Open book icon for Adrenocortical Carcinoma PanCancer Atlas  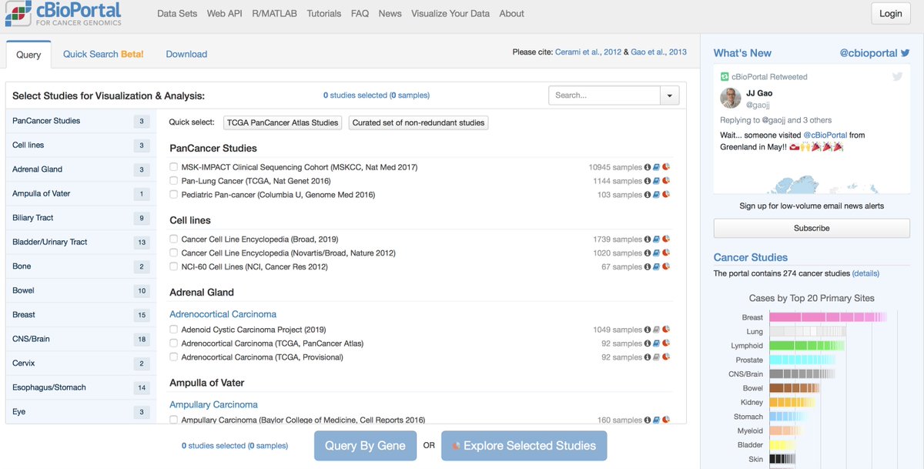[657, 343]
